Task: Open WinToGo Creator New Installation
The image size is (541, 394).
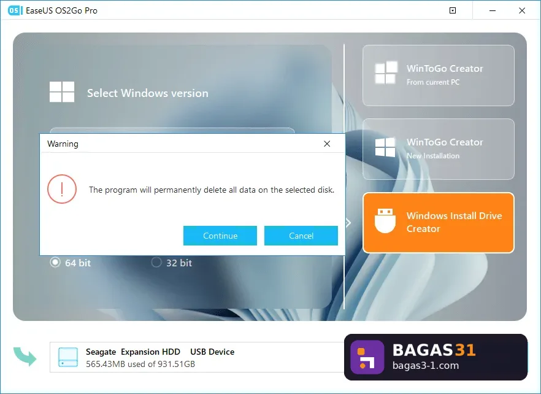Action: tap(438, 149)
